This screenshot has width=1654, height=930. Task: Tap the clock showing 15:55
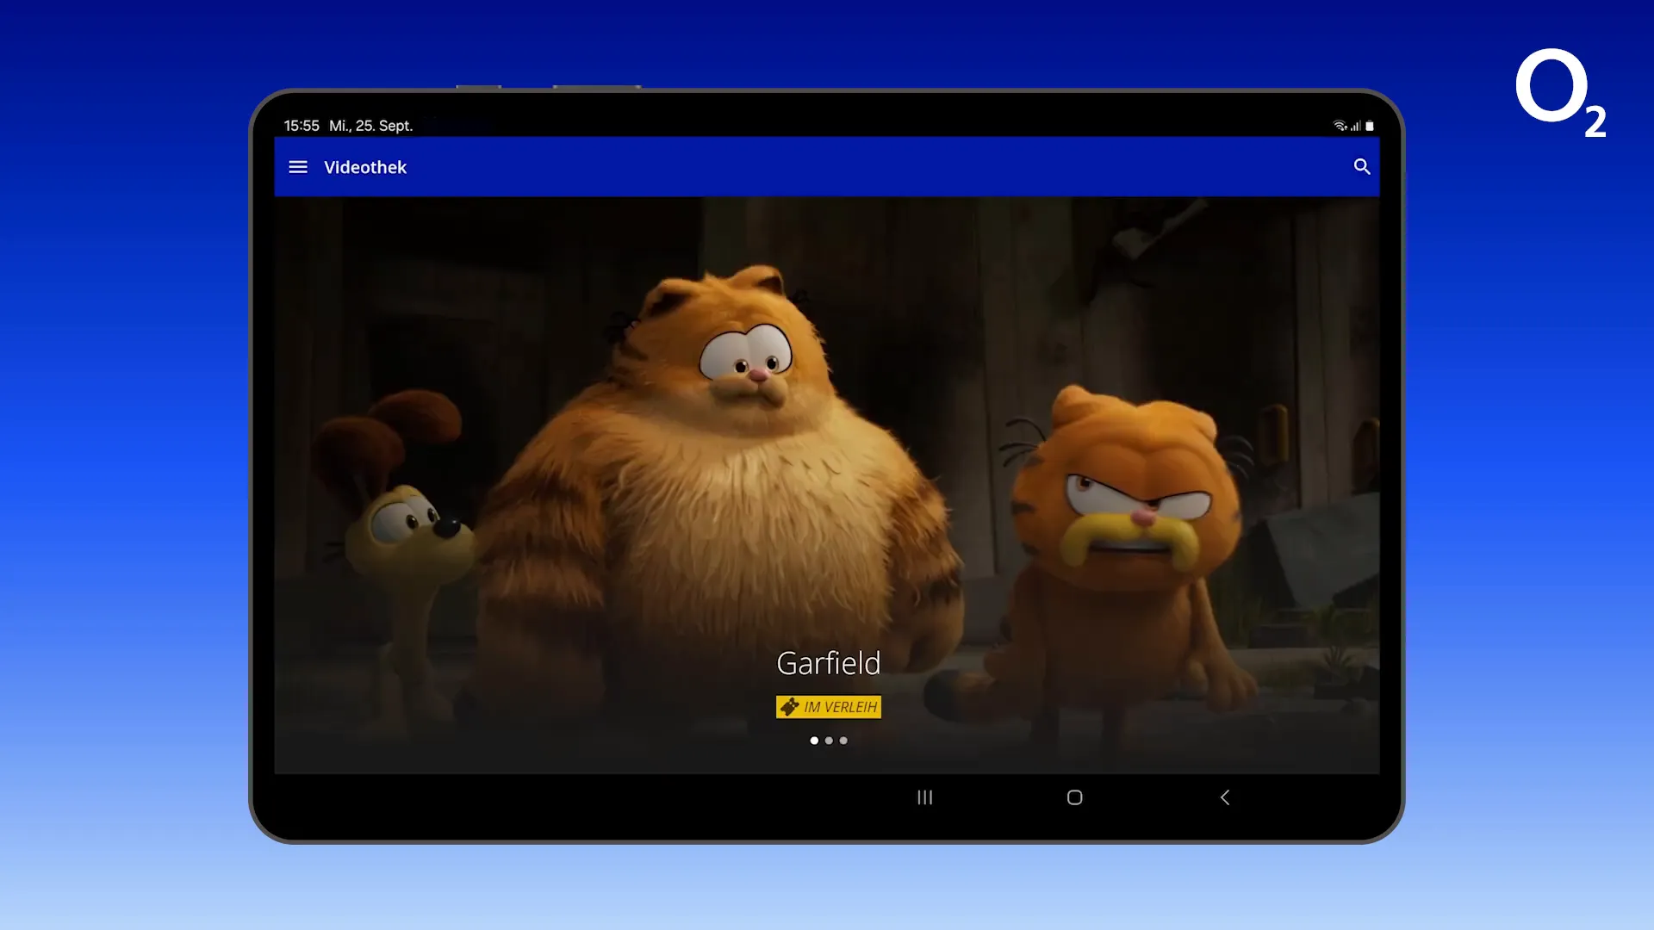click(x=302, y=126)
